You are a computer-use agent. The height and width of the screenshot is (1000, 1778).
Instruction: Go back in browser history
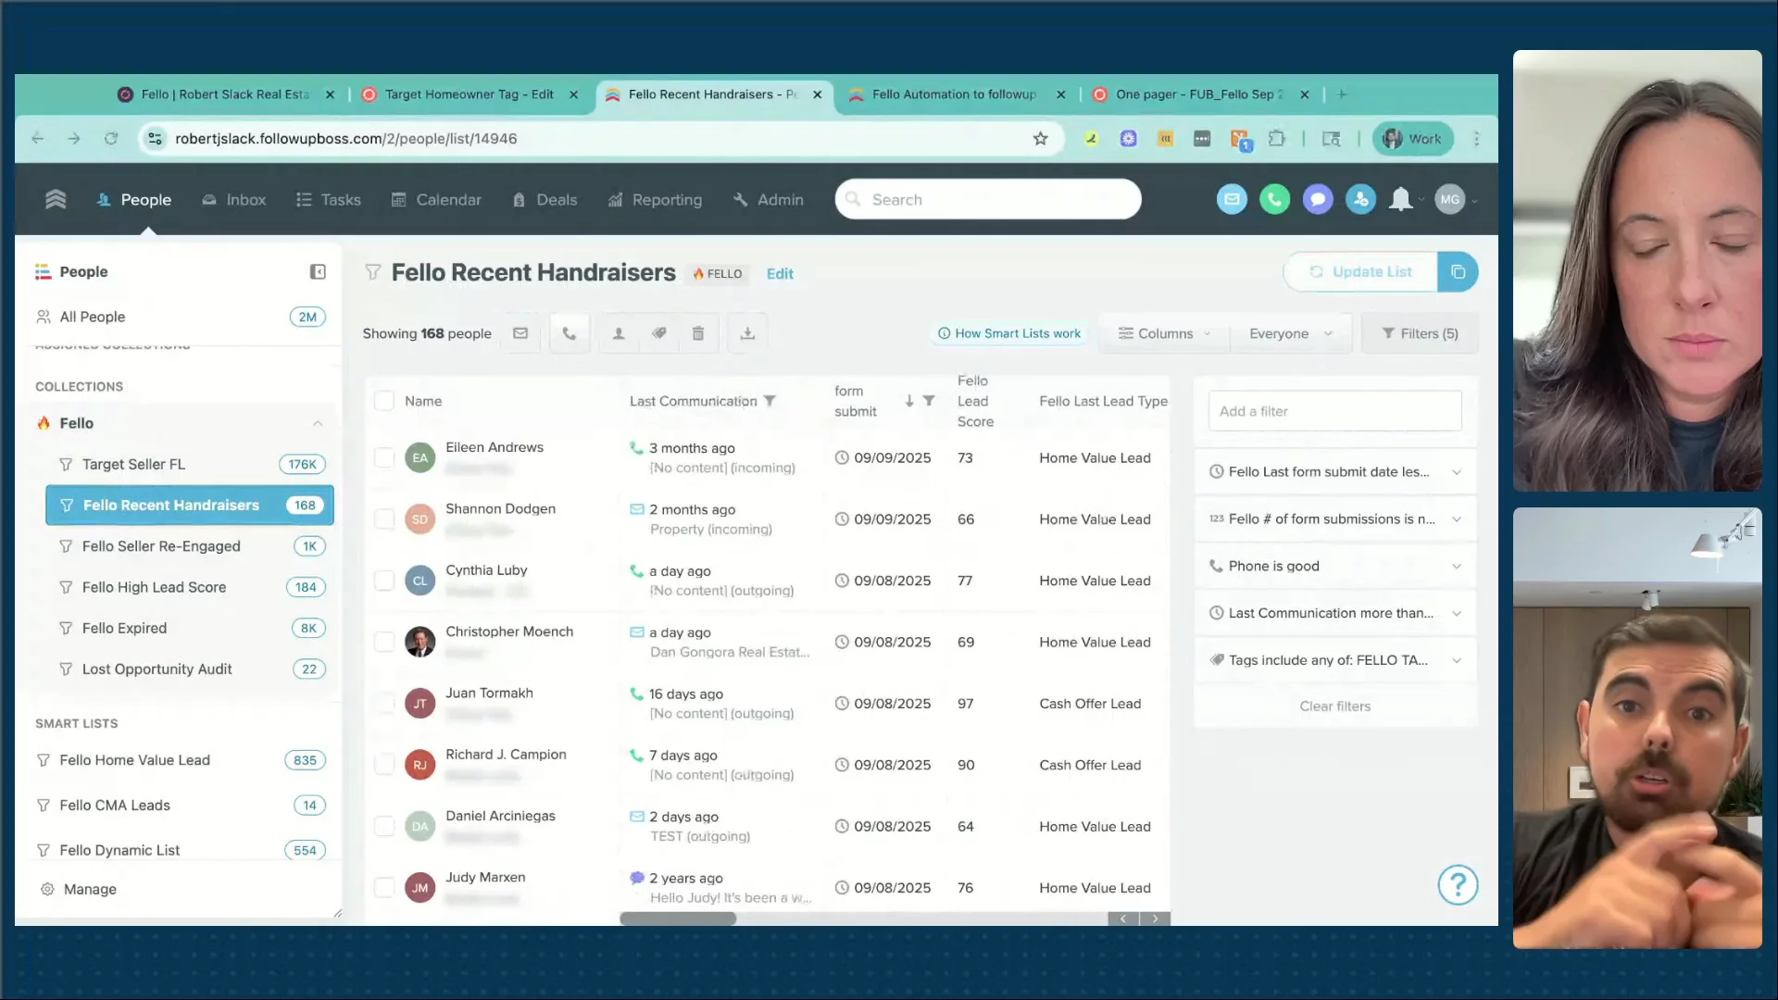38,139
